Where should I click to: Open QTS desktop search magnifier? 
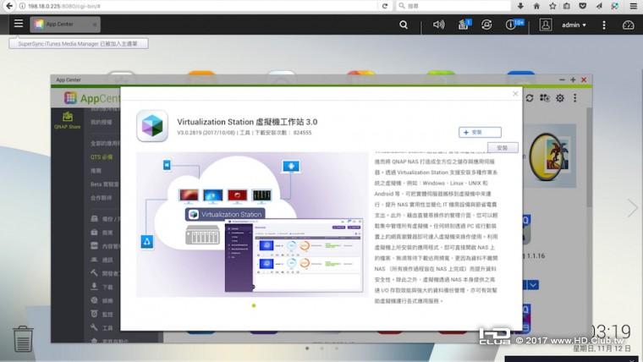point(404,25)
